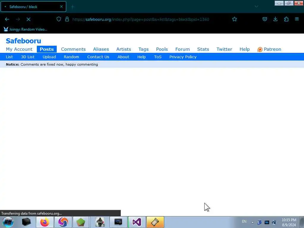This screenshot has height=228, width=304.
Task: Open a Random post
Action: pos(71,57)
